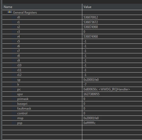Screen dimensions: 142x140
Task: Click xpsr value 1627389955
Action: point(92,94)
